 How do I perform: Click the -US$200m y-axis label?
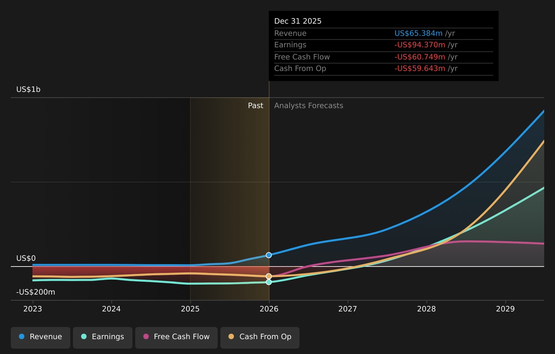tap(35, 292)
